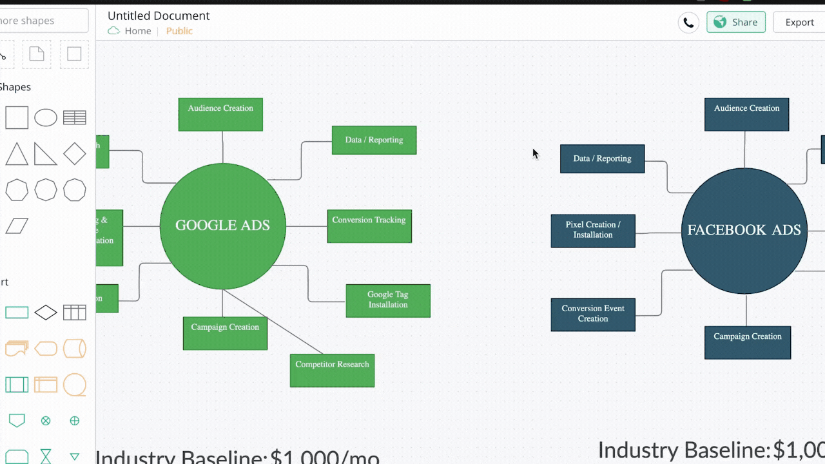Pick the rectangle shape under Shapes
Viewport: 825px width, 464px height.
coord(17,118)
